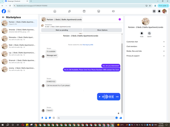Open Matt conversation in list
The height and width of the screenshot is (127, 170).
[x=19, y=46]
